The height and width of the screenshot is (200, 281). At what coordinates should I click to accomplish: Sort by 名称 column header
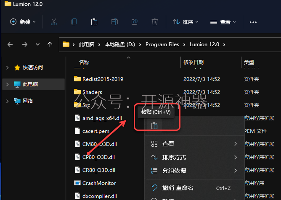tap(84, 62)
